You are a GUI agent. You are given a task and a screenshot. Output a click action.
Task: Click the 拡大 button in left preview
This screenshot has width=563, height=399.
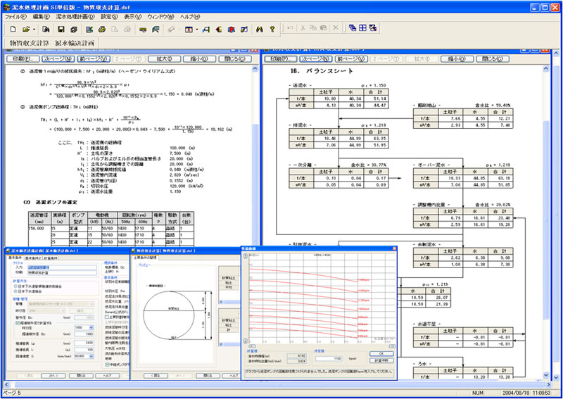[164, 60]
